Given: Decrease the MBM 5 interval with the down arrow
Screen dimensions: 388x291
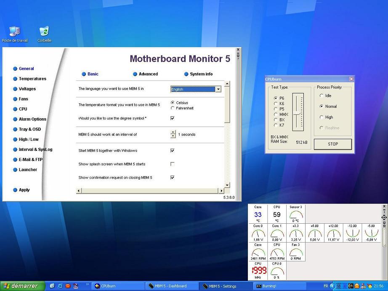Looking at the screenshot, I should click(173, 136).
